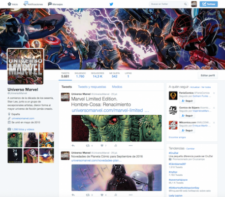Reply to the Hombre-Cosa tweet

(73, 146)
